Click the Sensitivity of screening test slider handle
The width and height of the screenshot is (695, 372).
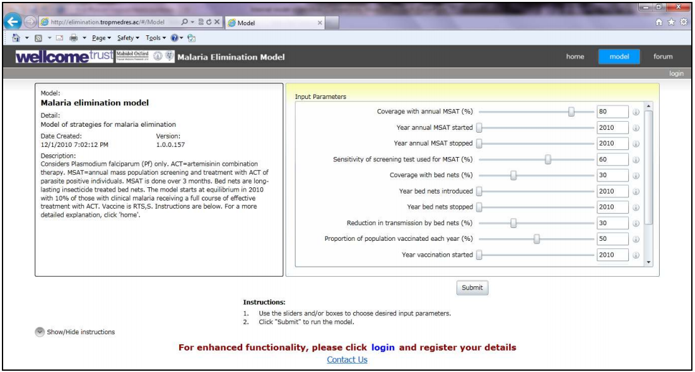click(x=548, y=160)
